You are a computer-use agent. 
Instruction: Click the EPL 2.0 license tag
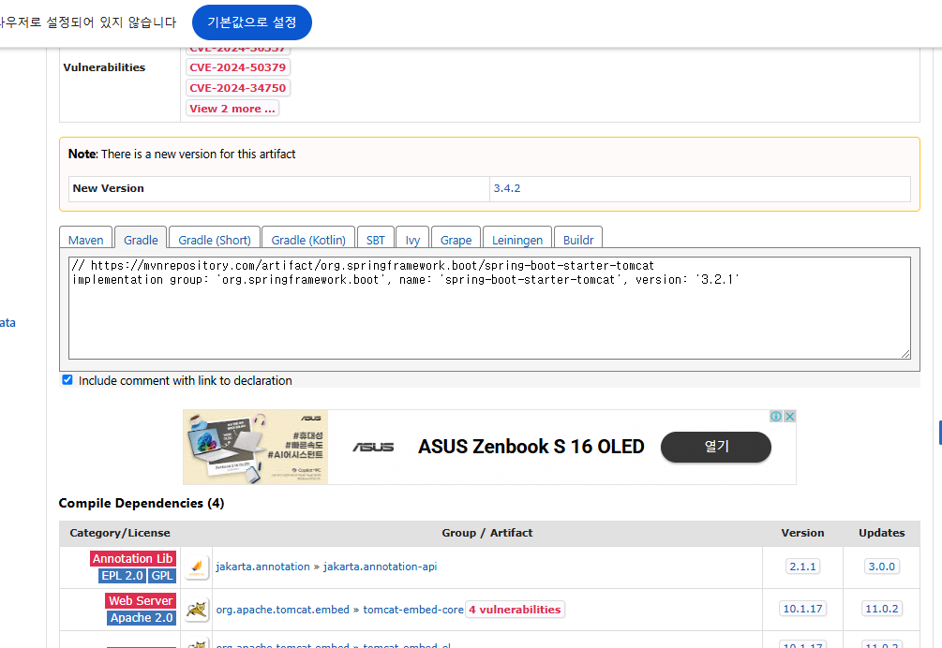click(123, 576)
